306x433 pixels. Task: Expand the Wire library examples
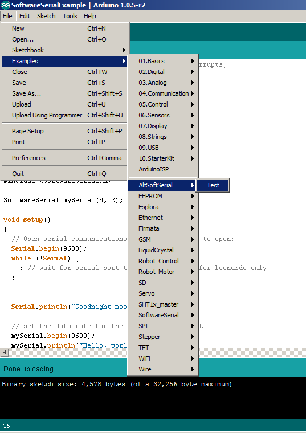click(163, 369)
